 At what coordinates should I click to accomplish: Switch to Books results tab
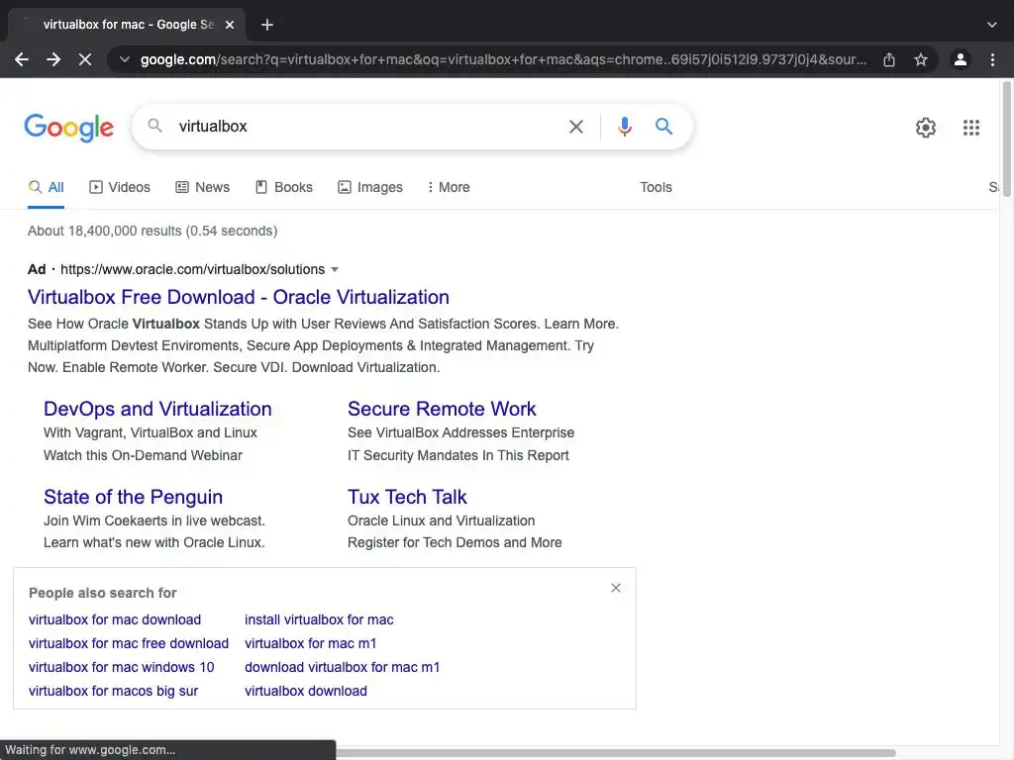pyautogui.click(x=283, y=187)
